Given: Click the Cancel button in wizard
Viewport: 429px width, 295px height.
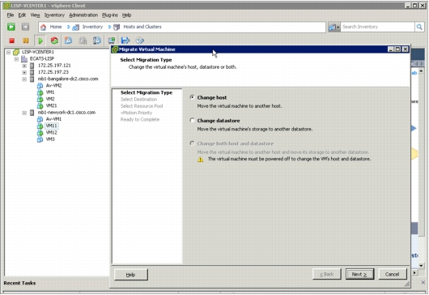Looking at the screenshot, I should coord(392,274).
